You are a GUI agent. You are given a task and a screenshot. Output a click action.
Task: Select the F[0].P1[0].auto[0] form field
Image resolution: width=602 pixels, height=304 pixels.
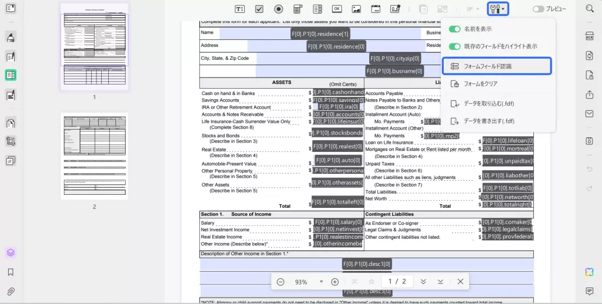(x=338, y=160)
